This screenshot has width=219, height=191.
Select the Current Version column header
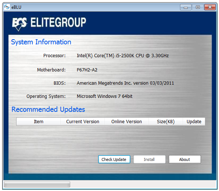click(83, 121)
